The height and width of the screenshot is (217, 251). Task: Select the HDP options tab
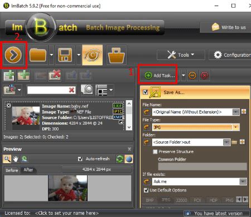coord(213,200)
